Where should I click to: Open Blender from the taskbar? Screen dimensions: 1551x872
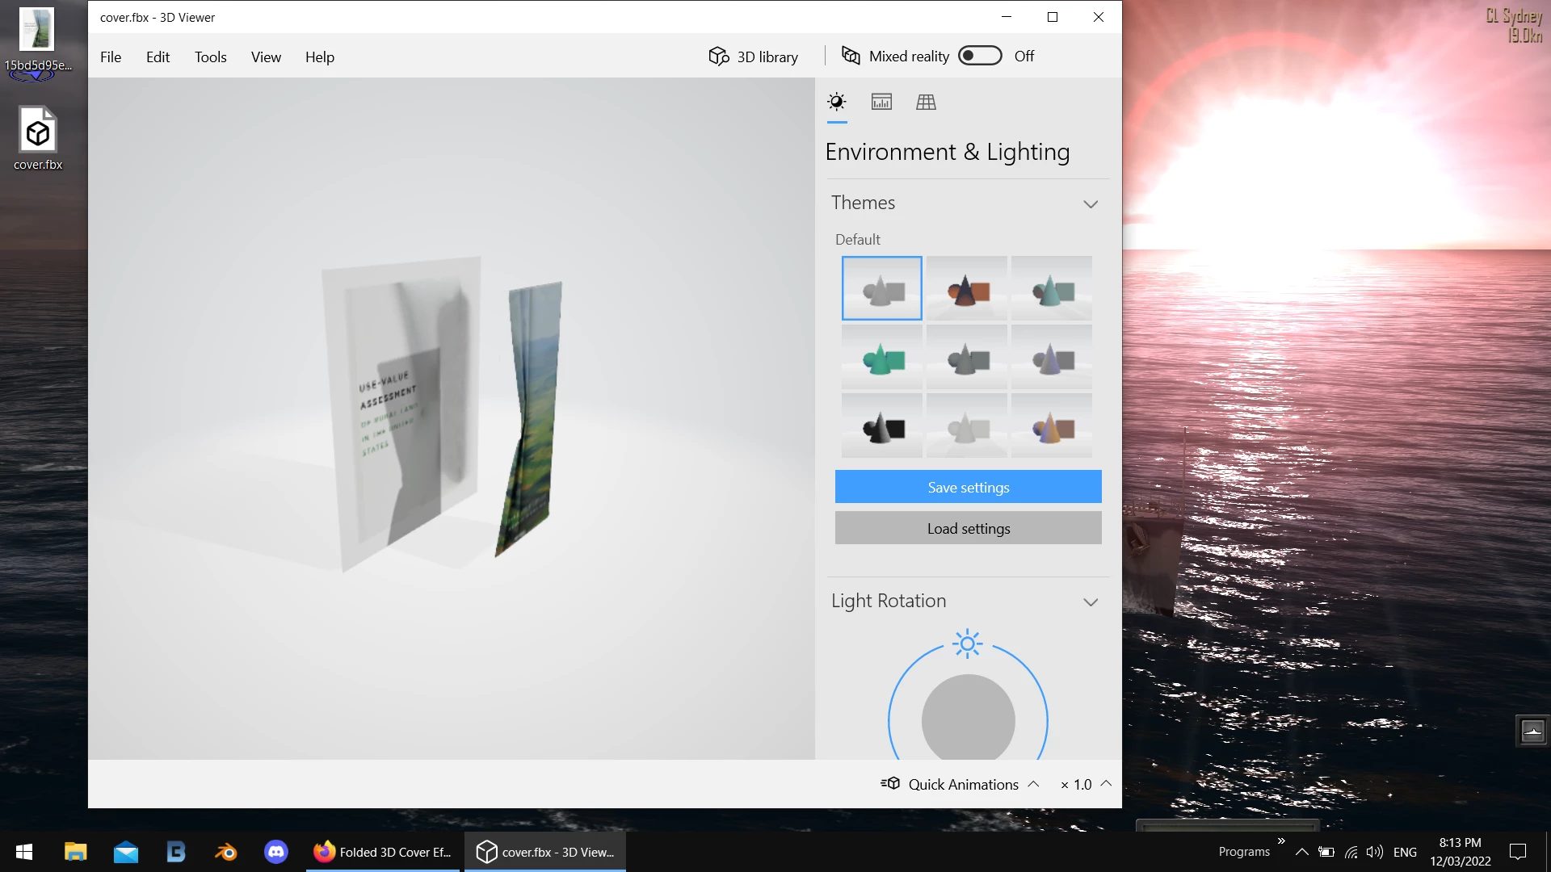point(226,852)
